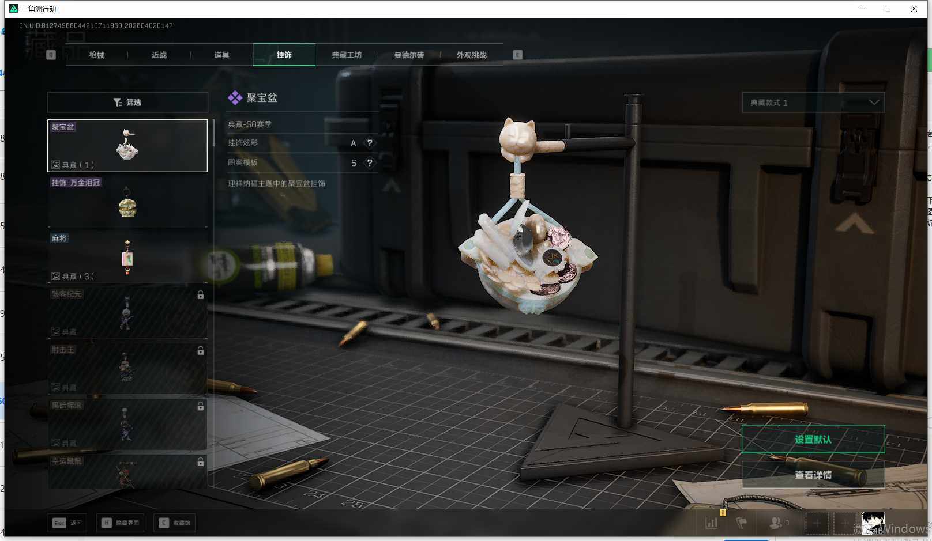Screen dimensions: 932x541
Task: Click the 设置默认 button
Action: pyautogui.click(x=813, y=440)
